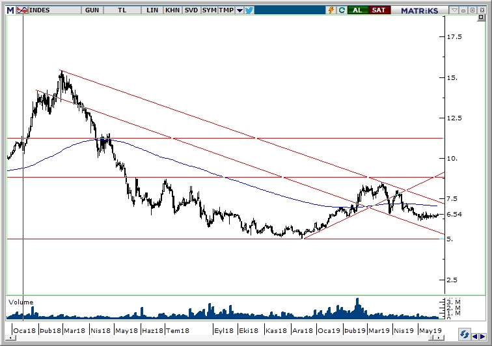The height and width of the screenshot is (346, 492).
Task: Click the red SAT sell button
Action: point(379,10)
